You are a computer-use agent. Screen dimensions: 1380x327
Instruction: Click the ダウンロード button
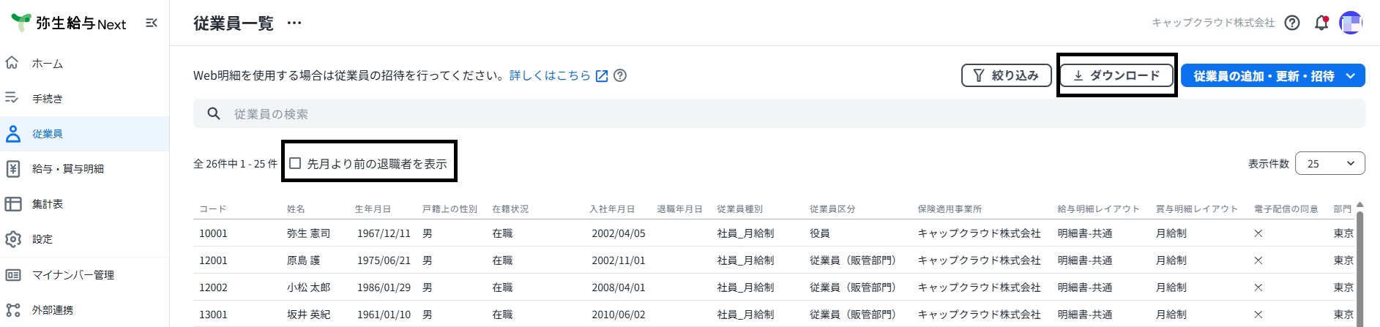click(x=1116, y=75)
